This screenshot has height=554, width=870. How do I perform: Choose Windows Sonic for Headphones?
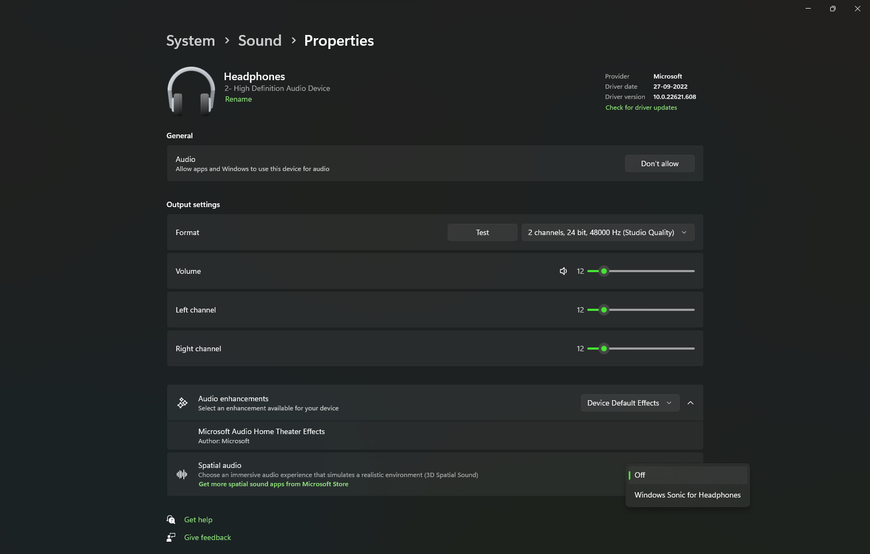(x=687, y=495)
